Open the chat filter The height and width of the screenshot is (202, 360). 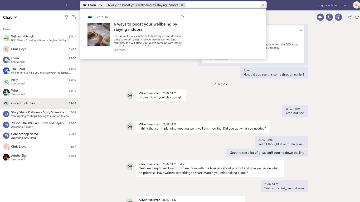pyautogui.click(x=66, y=17)
